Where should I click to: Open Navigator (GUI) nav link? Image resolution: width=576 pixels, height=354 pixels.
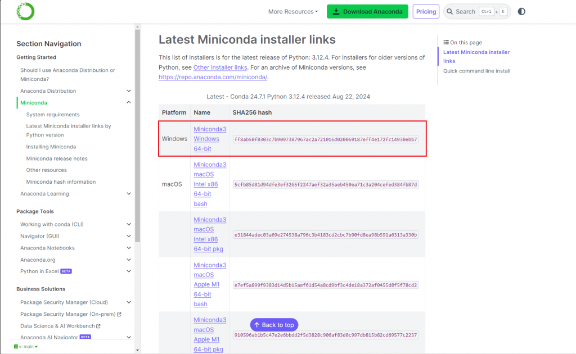tap(40, 236)
